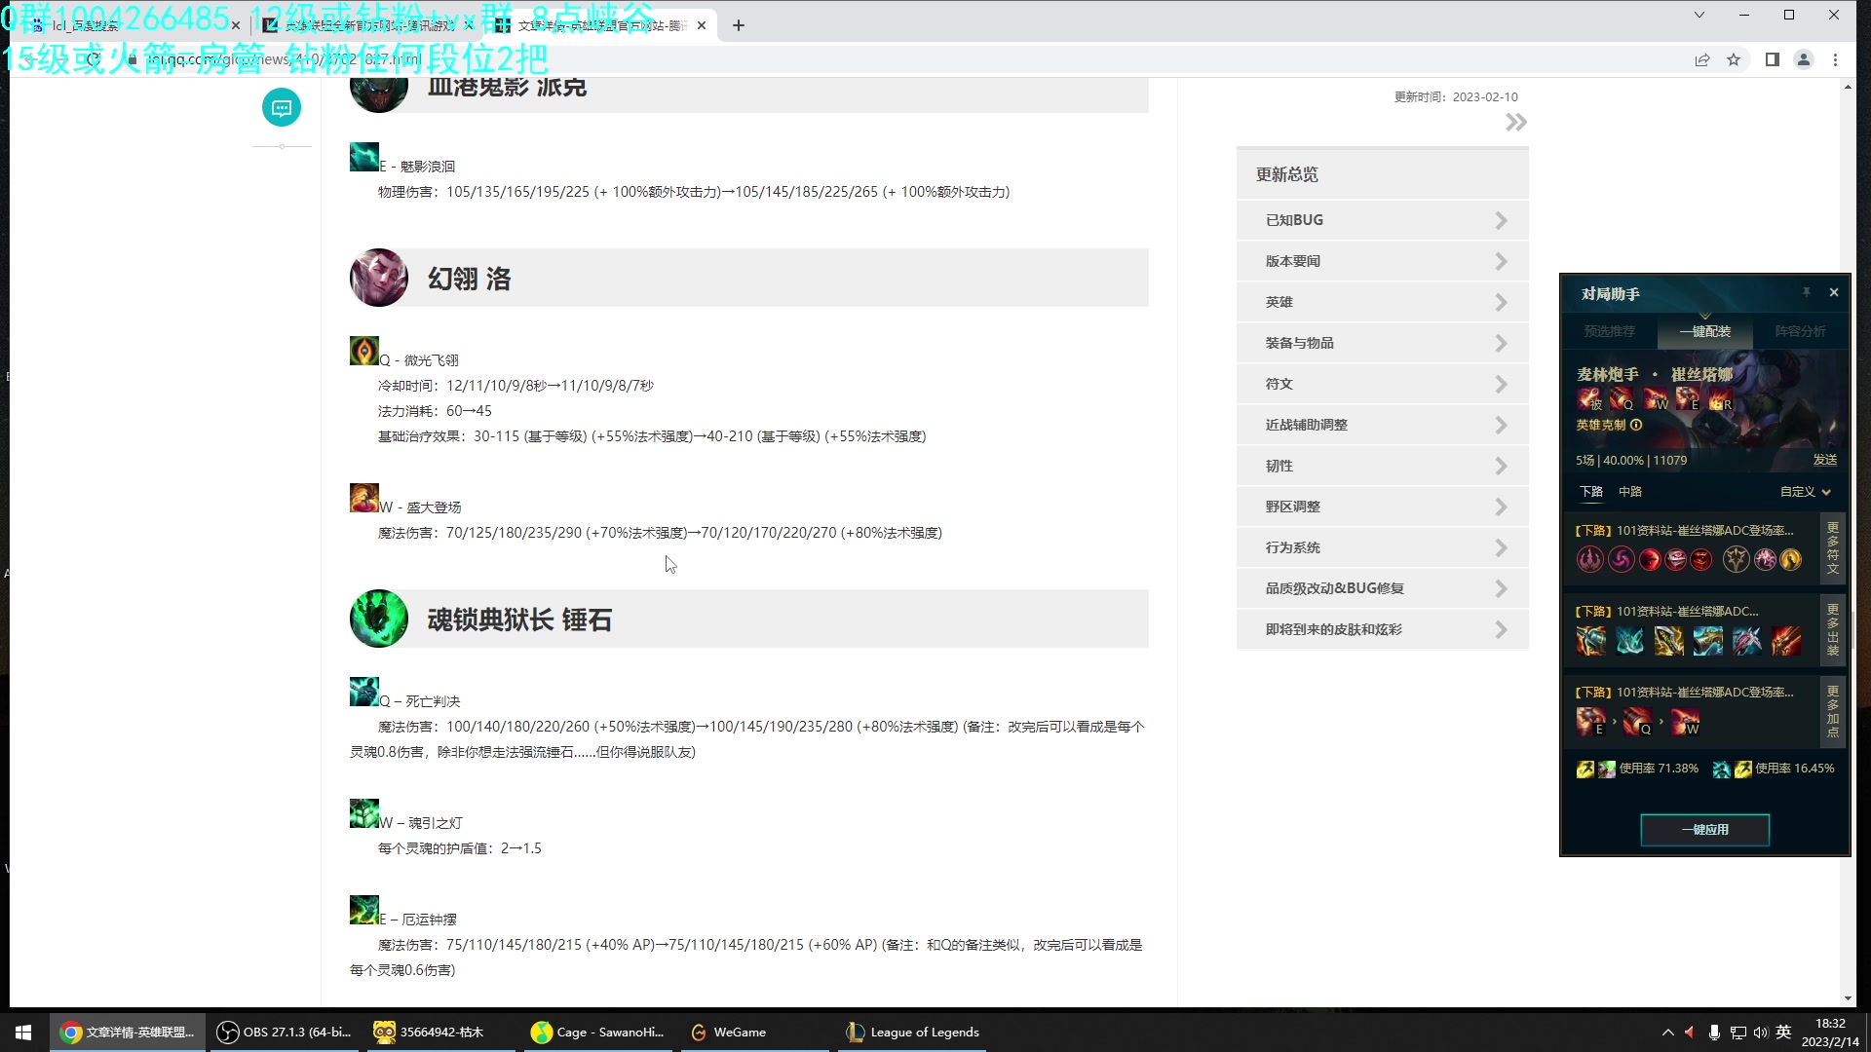Click Thresh champion portrait
Viewport: 1871px width, 1052px height.
click(378, 619)
